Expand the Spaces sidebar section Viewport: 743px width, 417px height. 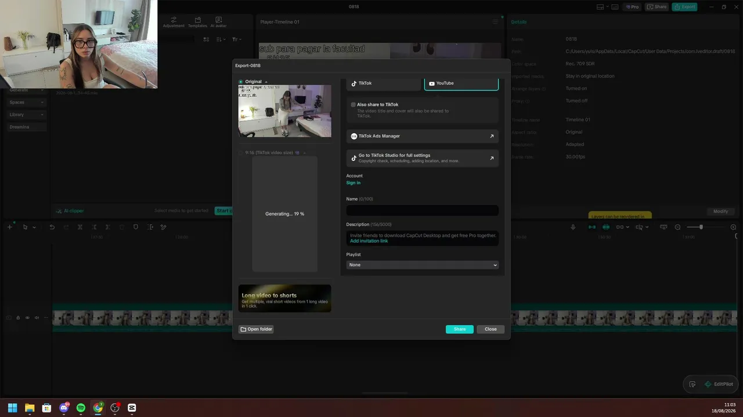tap(27, 103)
